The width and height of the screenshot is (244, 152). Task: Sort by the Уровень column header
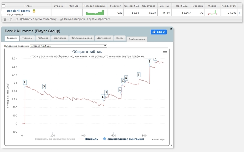[x=198, y=6]
